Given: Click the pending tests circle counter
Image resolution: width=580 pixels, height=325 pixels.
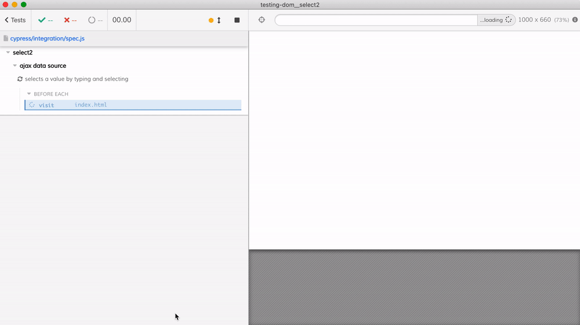Looking at the screenshot, I should 95,20.
